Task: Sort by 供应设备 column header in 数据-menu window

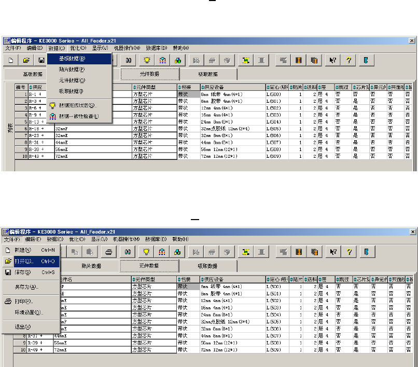Action: click(x=233, y=87)
